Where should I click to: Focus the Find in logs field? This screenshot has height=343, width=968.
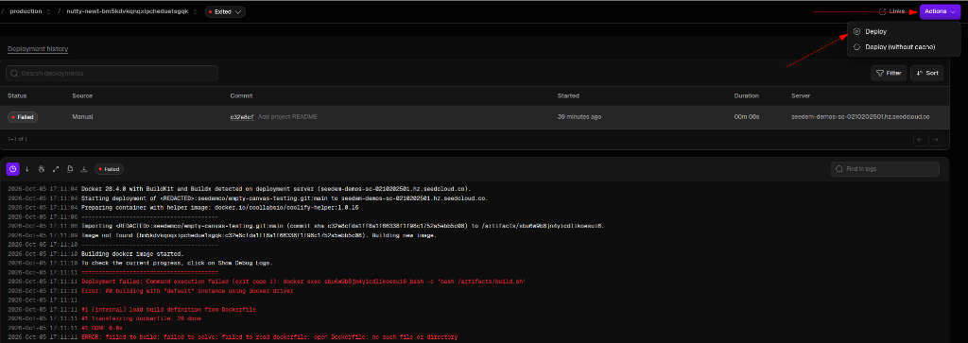point(885,169)
